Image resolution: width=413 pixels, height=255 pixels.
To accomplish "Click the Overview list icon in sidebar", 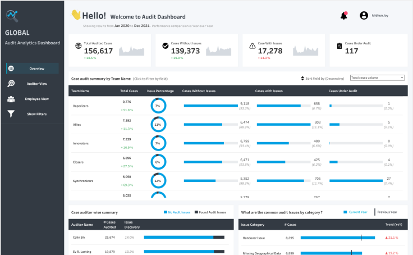I will (x=11, y=69).
